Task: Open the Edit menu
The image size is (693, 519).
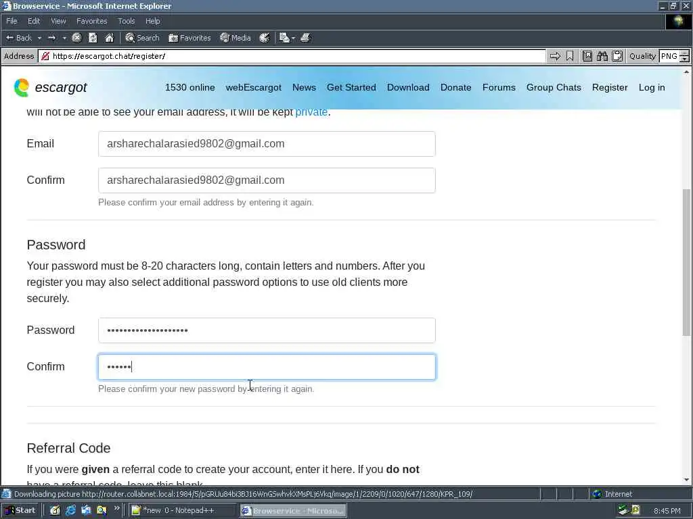Action: coord(34,21)
